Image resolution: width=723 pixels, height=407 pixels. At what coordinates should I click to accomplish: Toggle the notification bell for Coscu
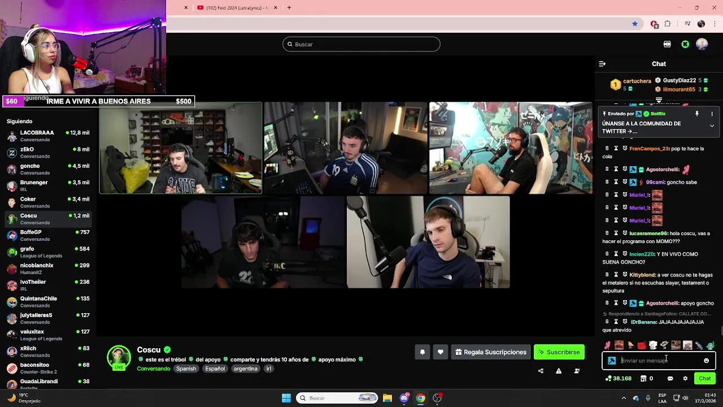tap(422, 352)
